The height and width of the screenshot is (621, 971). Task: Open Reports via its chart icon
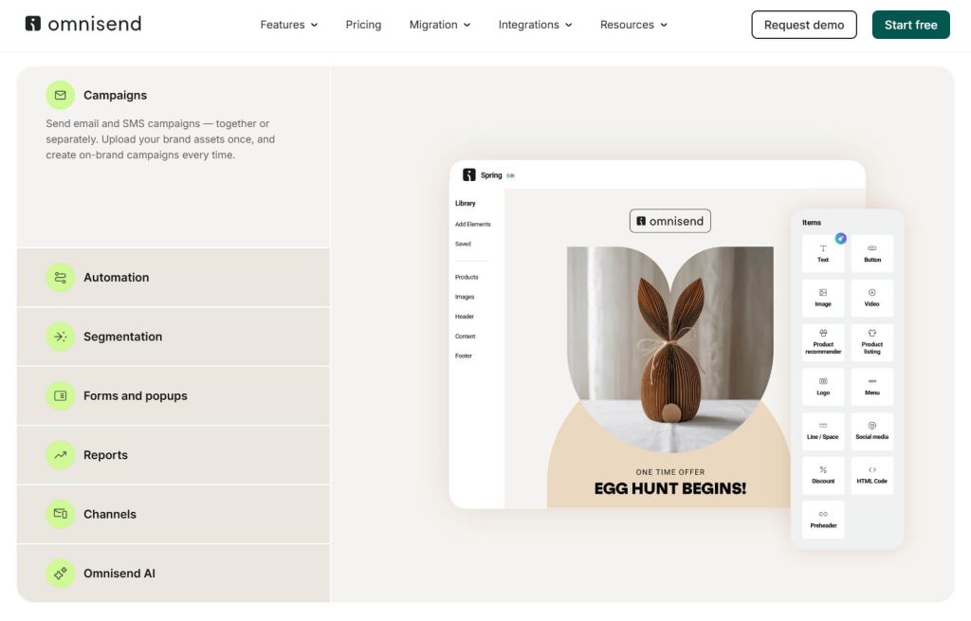click(x=60, y=455)
